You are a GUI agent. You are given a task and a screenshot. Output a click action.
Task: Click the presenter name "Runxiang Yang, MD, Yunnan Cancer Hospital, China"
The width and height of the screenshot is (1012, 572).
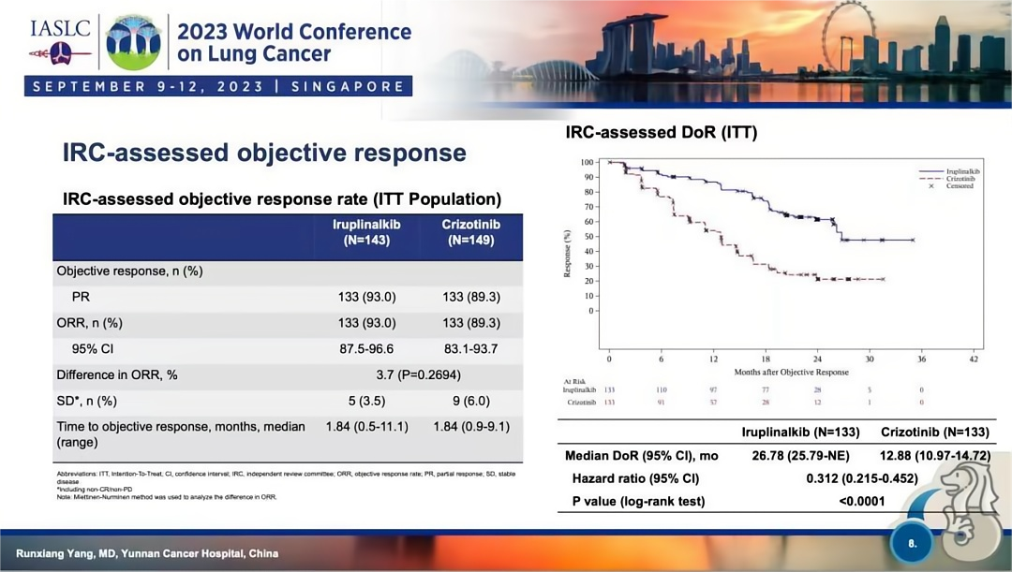(147, 553)
